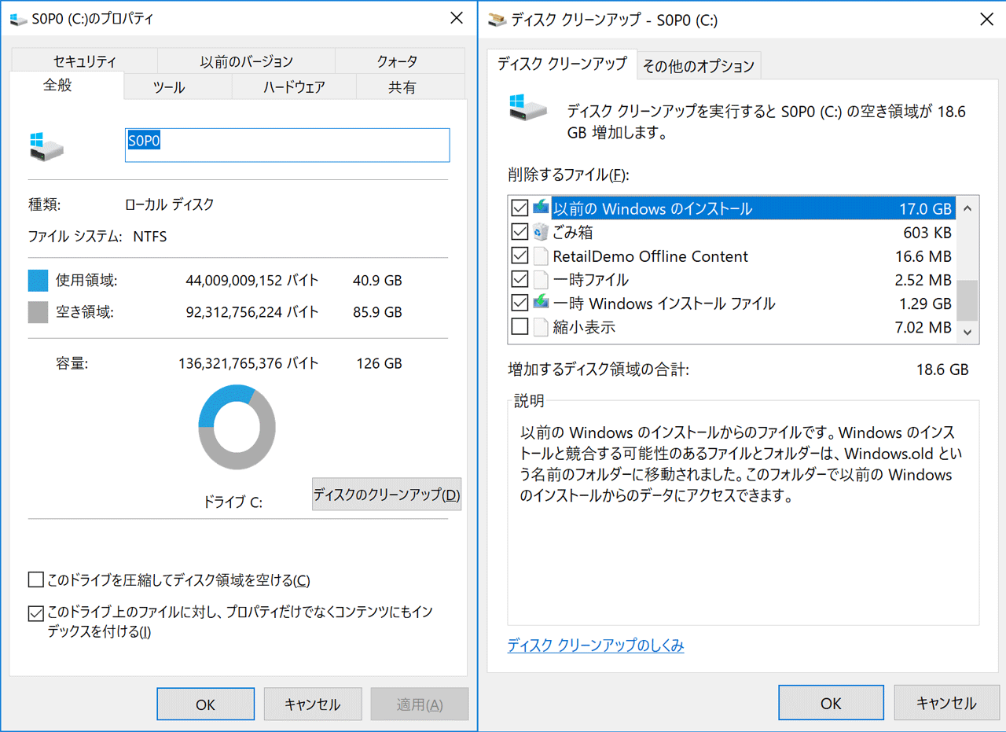
Task: Click the 18.6 GB total gain value
Action: (942, 370)
